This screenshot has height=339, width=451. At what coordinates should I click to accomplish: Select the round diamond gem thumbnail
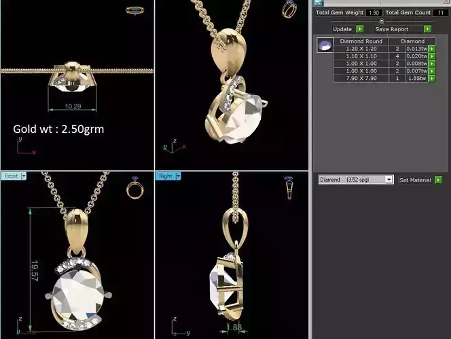[x=325, y=45]
